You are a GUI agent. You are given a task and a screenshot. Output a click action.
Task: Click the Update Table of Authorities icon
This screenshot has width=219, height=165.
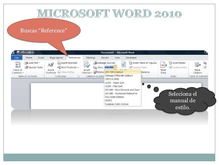(205, 68)
